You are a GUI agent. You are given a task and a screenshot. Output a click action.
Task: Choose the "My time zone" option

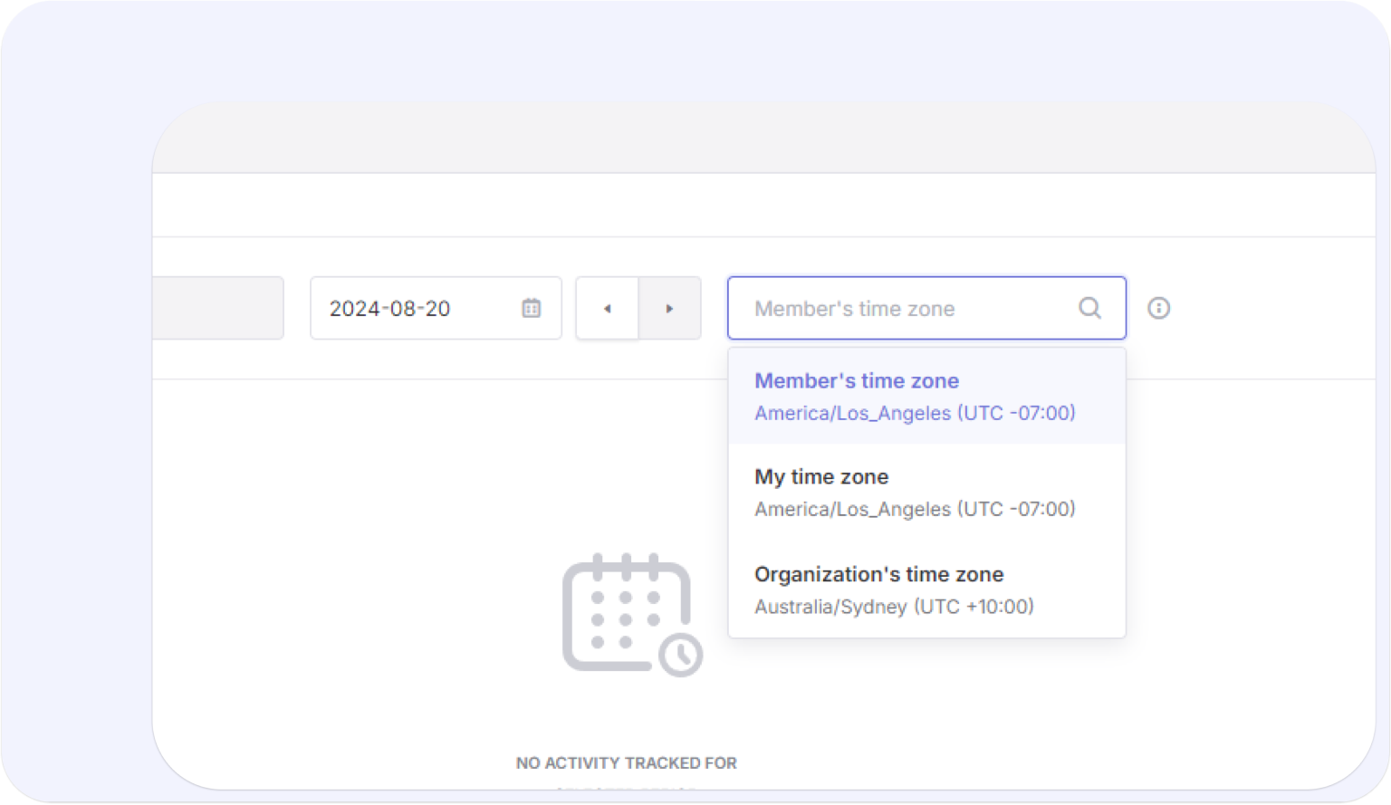point(821,477)
